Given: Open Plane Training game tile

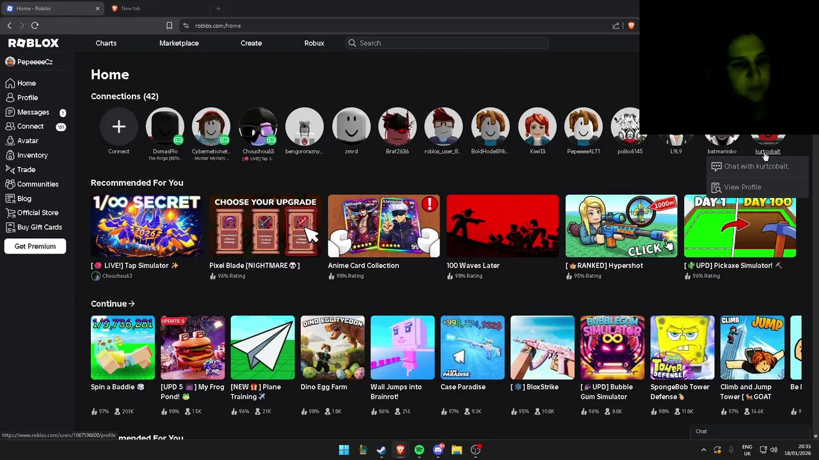Looking at the screenshot, I should tap(263, 348).
